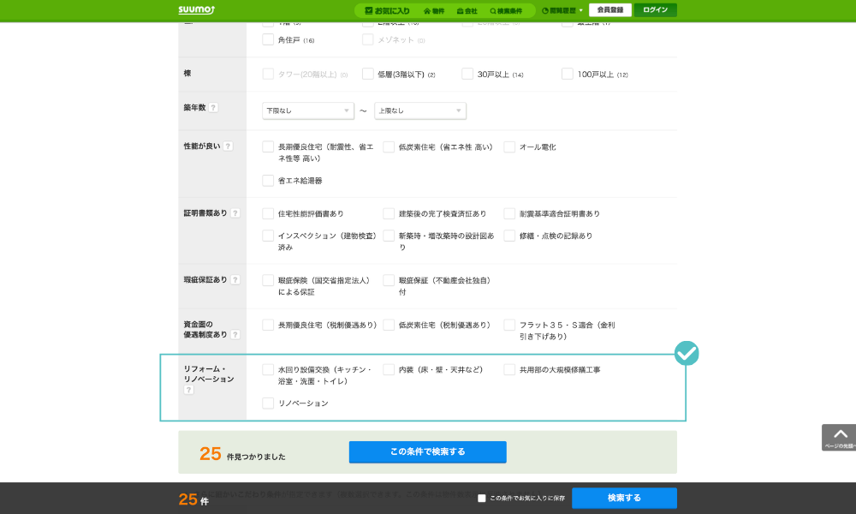856x514 pixels.
Task: Click 検索する in the bottom bar
Action: click(x=624, y=498)
